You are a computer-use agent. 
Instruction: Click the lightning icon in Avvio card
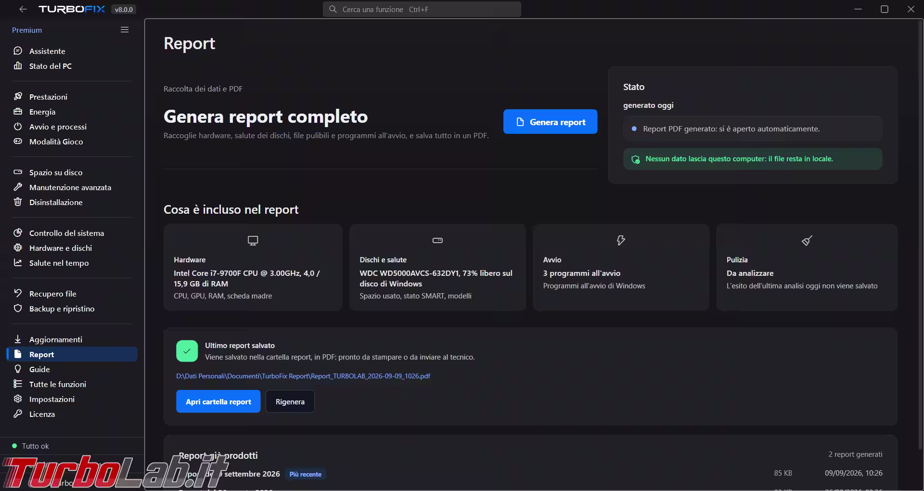click(x=621, y=240)
